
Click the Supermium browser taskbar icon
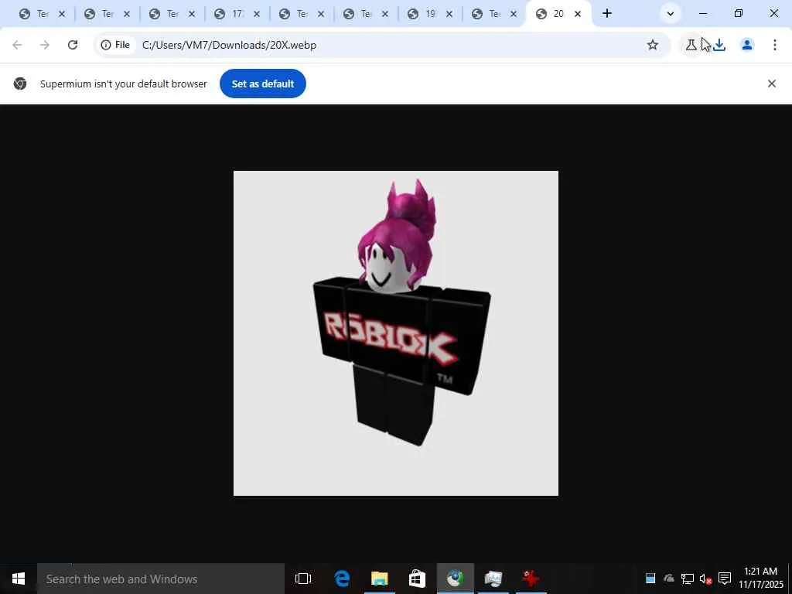[455, 579]
